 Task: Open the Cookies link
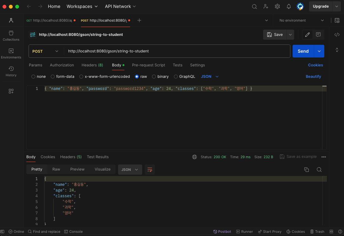[x=315, y=65]
